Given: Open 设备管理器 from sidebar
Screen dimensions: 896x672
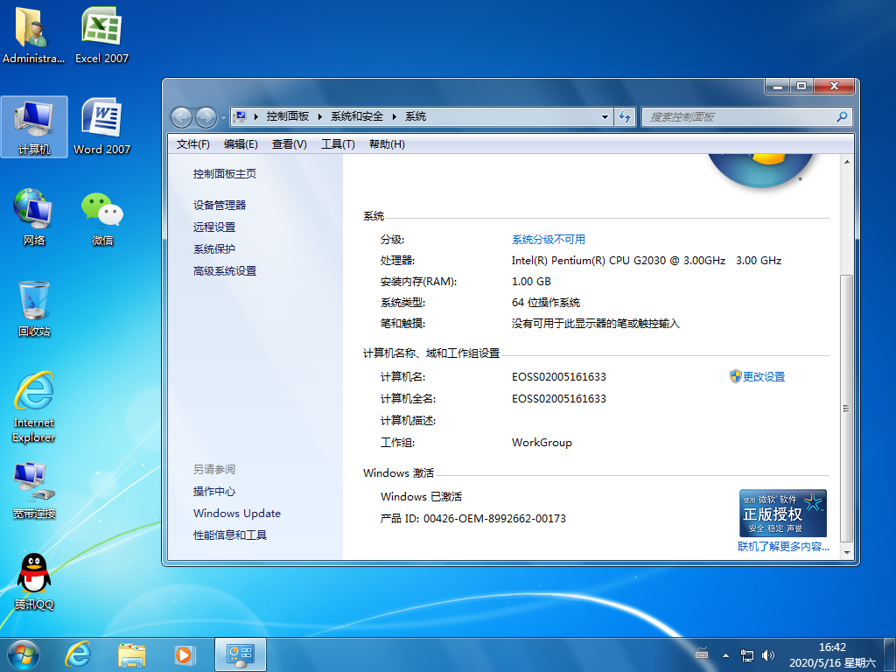Looking at the screenshot, I should (x=220, y=205).
